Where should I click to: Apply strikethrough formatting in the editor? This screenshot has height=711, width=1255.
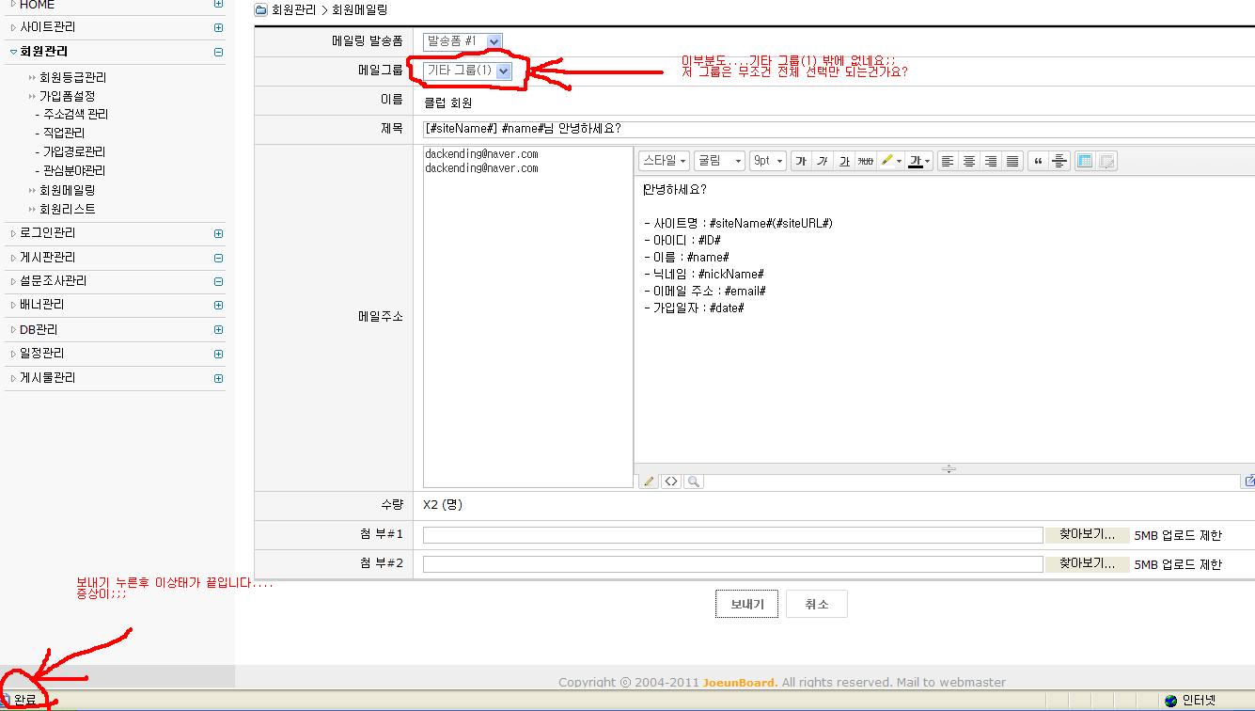[x=866, y=161]
